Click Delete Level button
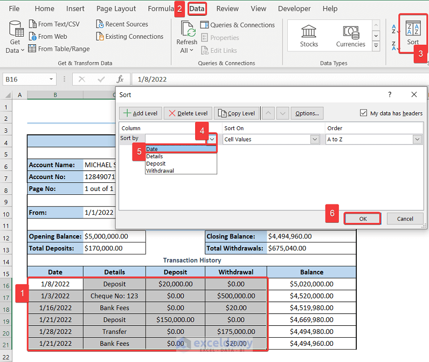This screenshot has height=362, width=429. (x=188, y=113)
